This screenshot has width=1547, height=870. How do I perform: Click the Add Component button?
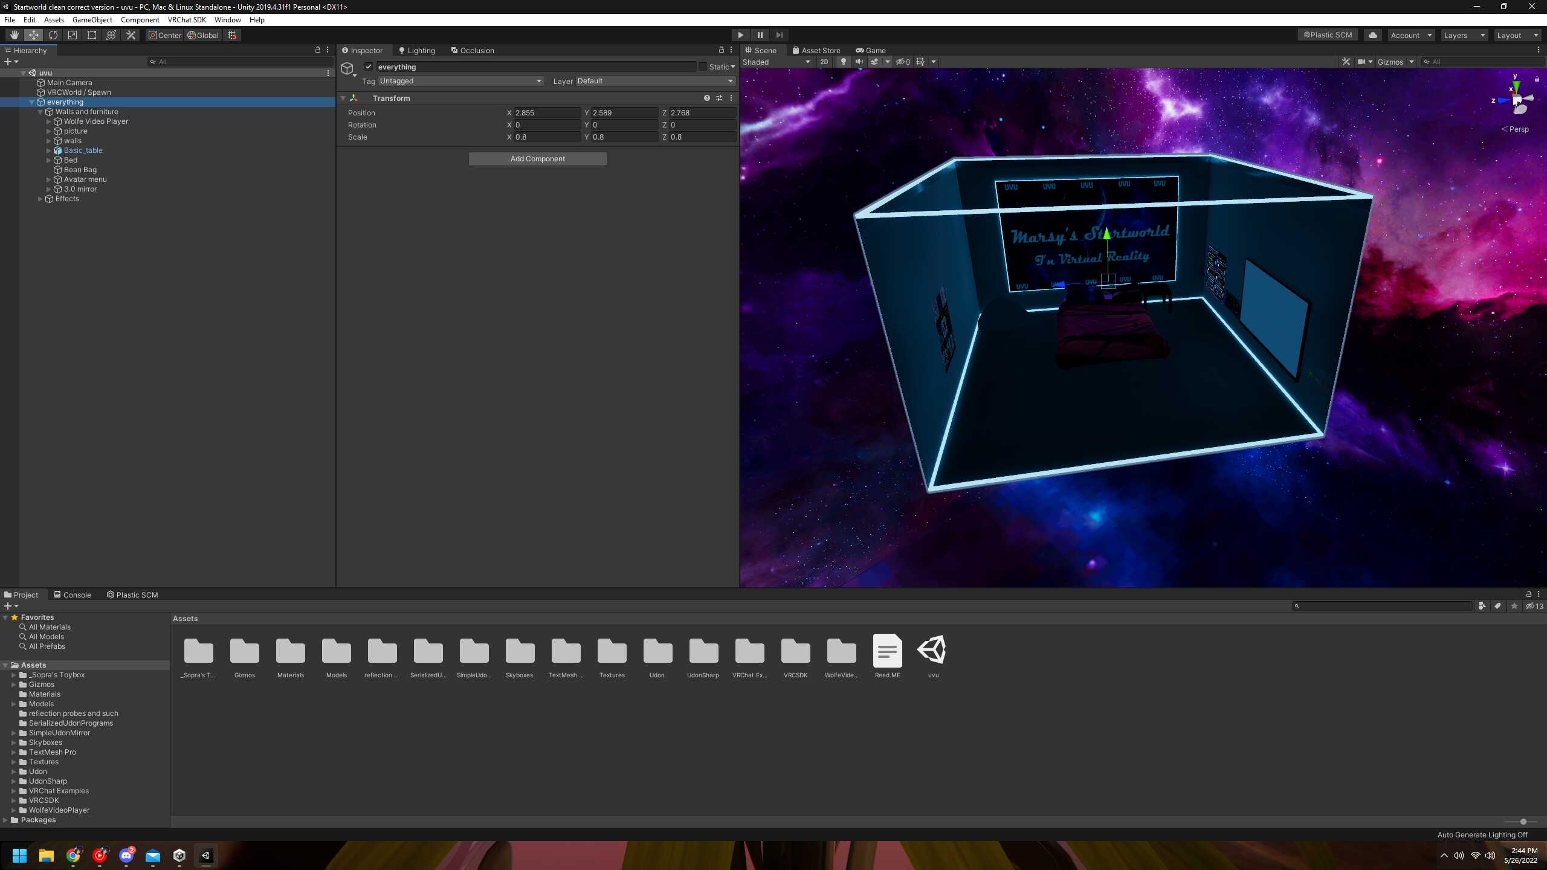pos(537,159)
